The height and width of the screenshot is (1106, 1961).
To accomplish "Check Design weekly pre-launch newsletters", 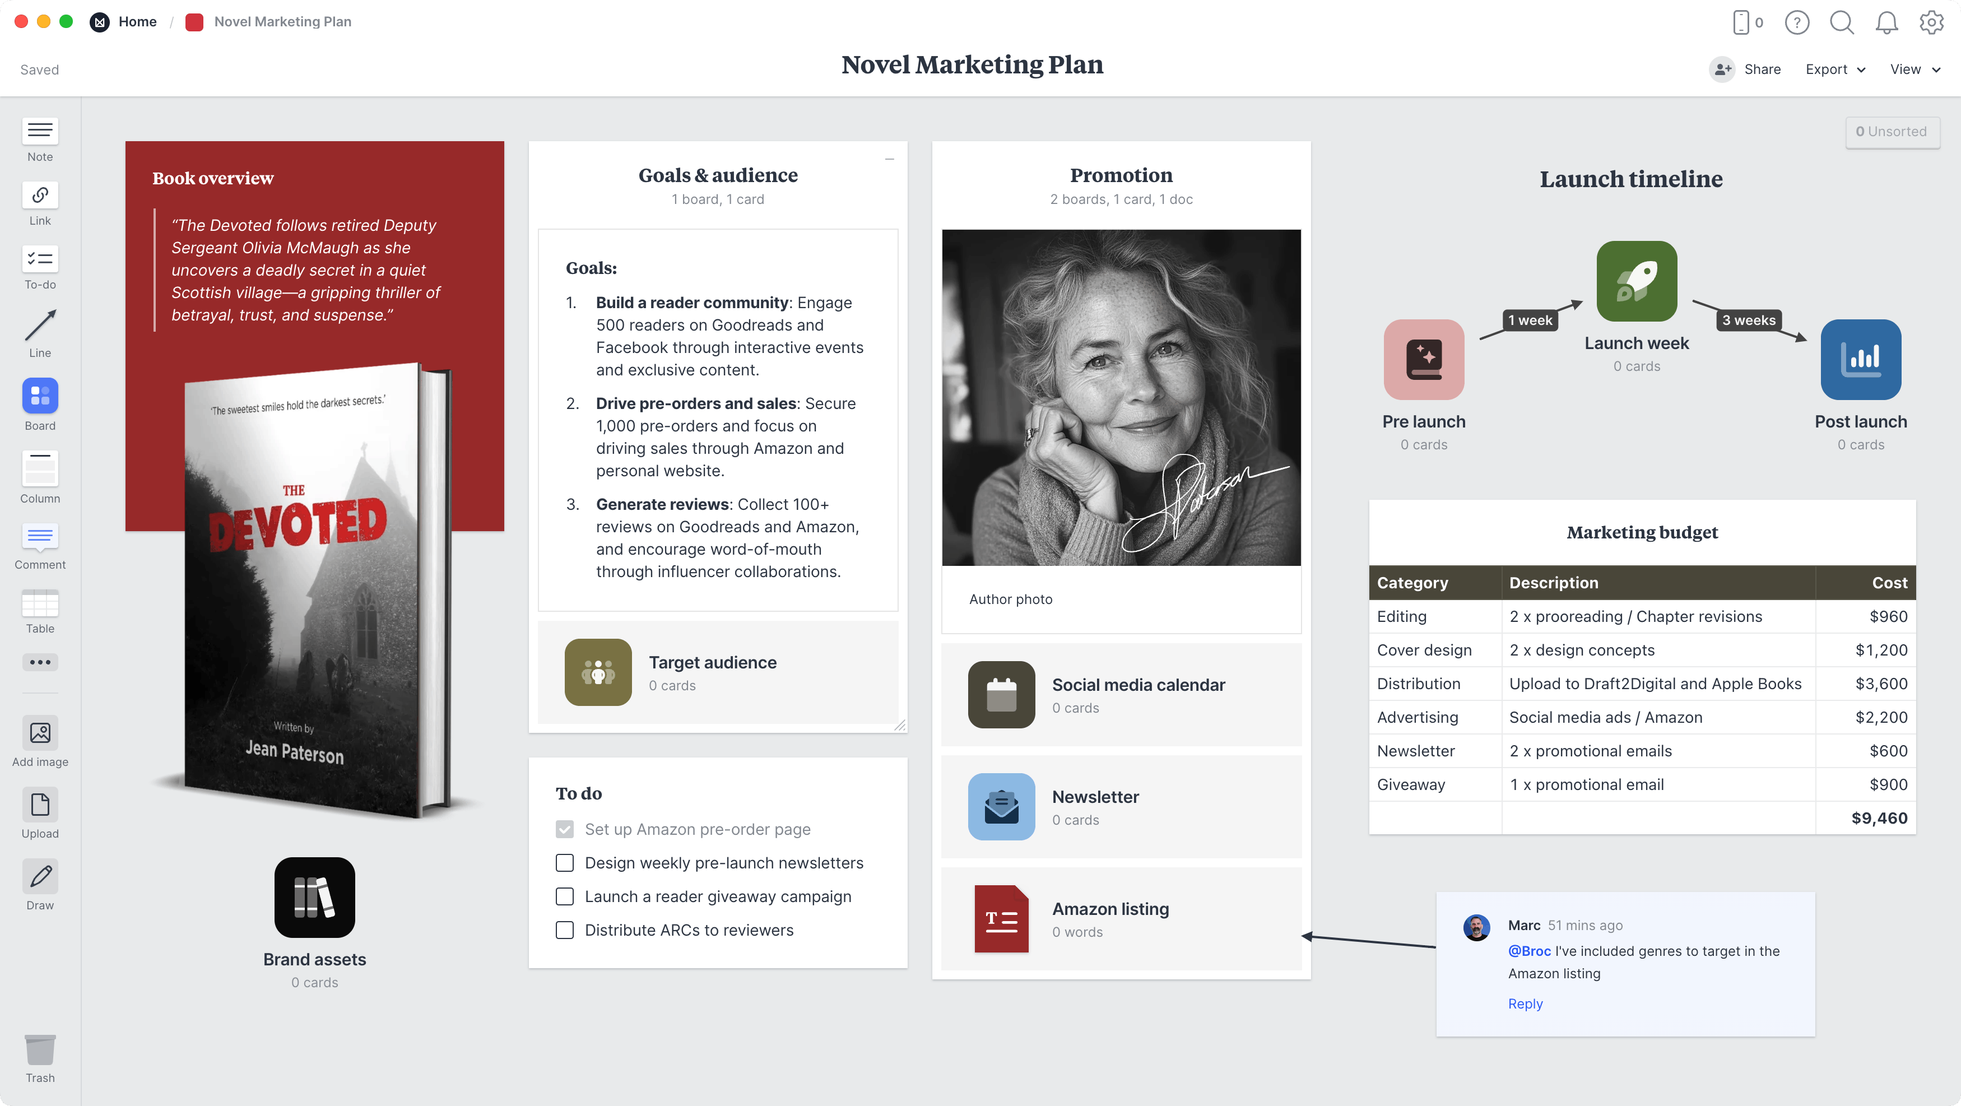I will click(565, 862).
